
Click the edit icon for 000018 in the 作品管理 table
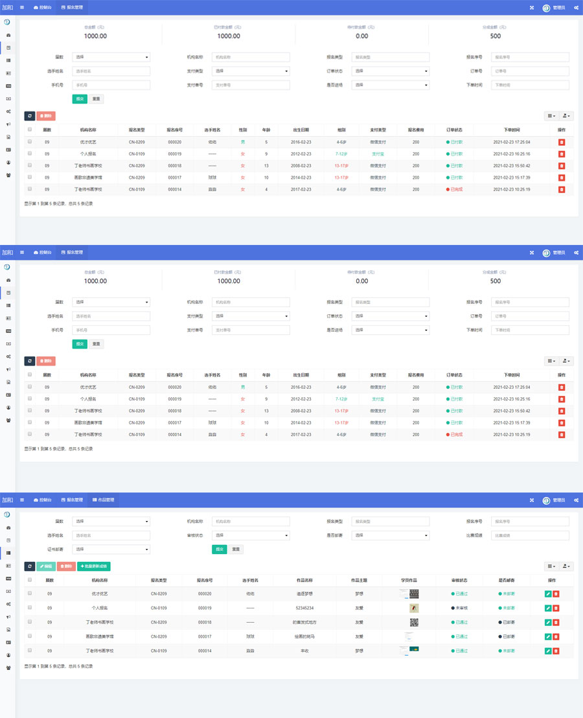pos(548,622)
